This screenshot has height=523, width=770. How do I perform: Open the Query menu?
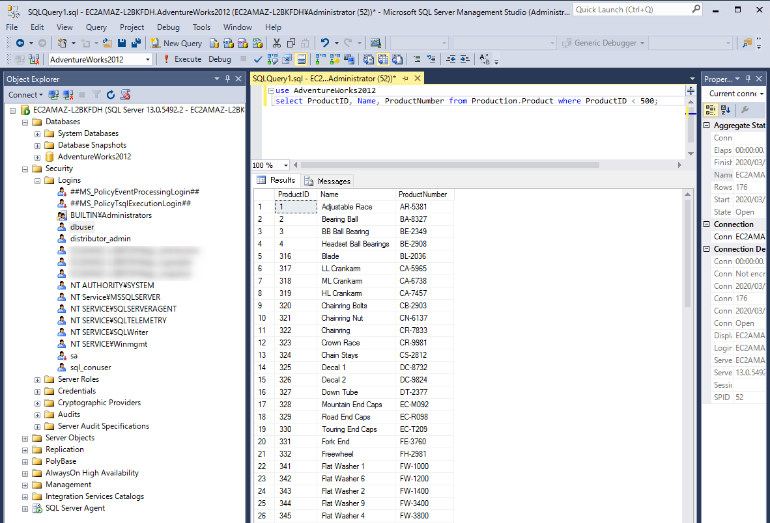(x=96, y=27)
